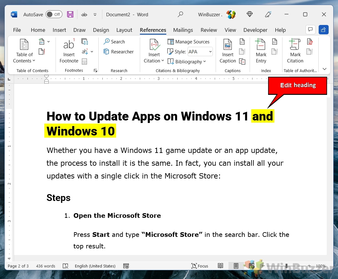This screenshot has height=279, width=338.
Task: Expand the Bibliography dropdown
Action: 187,62
